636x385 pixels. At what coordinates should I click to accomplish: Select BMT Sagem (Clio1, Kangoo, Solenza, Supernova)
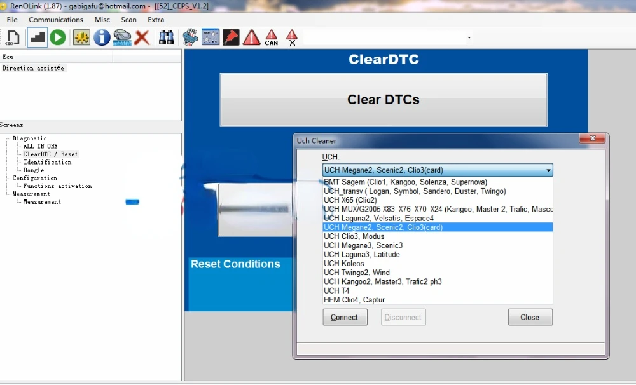click(438, 182)
